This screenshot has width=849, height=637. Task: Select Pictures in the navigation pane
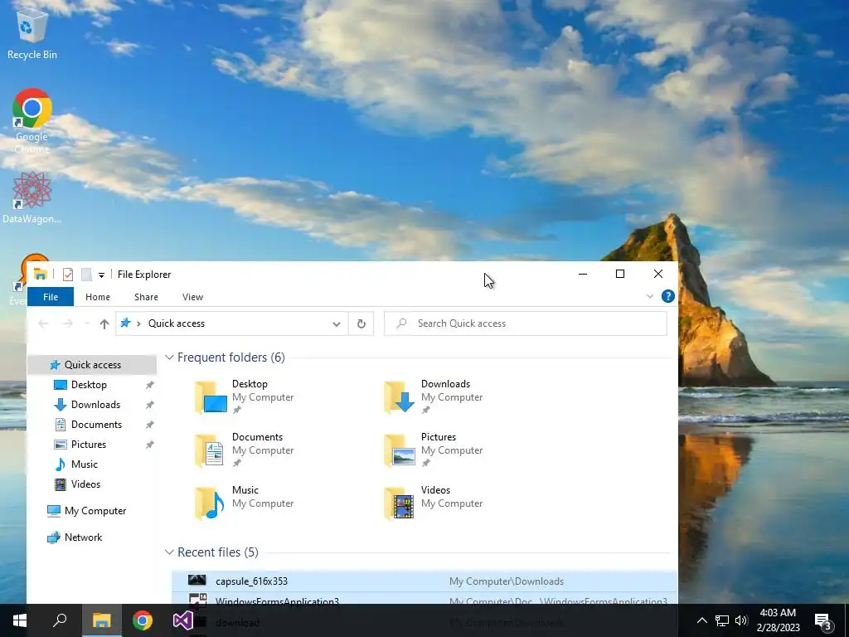(x=88, y=445)
